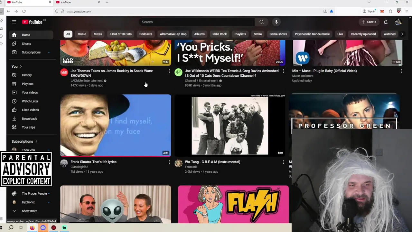Click the search magnifier button
412x232 pixels.
[x=261, y=22]
